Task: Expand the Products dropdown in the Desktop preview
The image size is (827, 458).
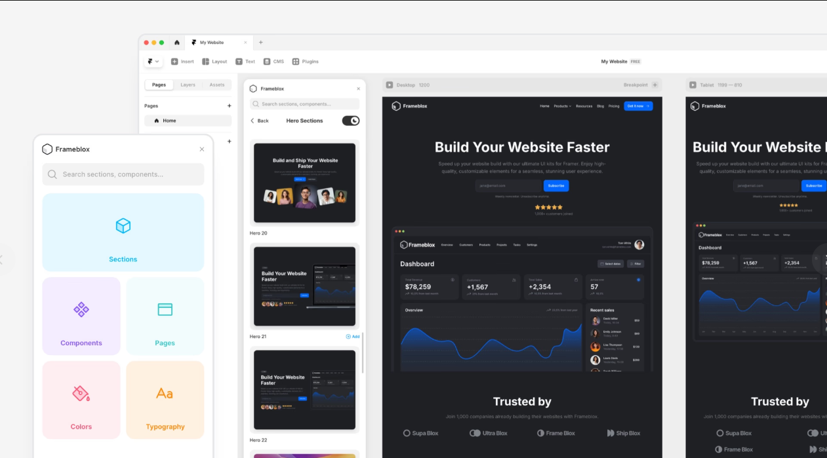Action: click(562, 106)
